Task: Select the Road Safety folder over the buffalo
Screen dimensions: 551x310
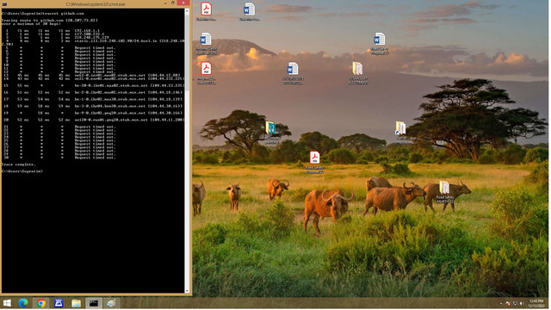Action: pos(445,192)
